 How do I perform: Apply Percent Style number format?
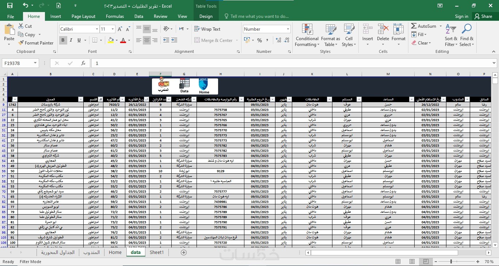point(259,40)
